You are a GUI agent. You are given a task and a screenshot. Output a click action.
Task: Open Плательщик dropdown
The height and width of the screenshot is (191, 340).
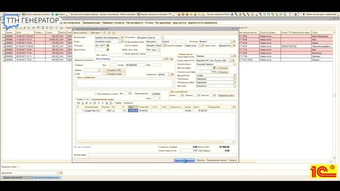click(x=235, y=79)
